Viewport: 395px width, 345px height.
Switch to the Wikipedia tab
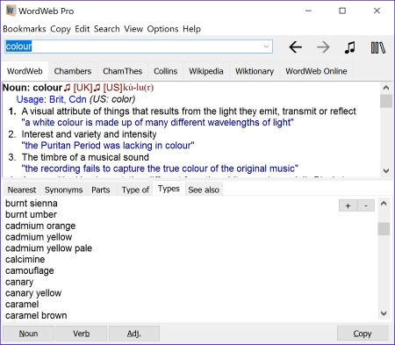[206, 71]
